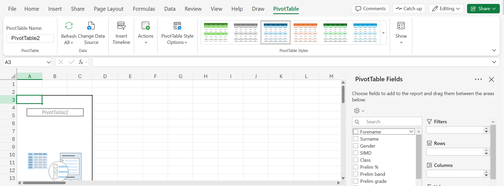Open the Draw tab

pyautogui.click(x=258, y=9)
